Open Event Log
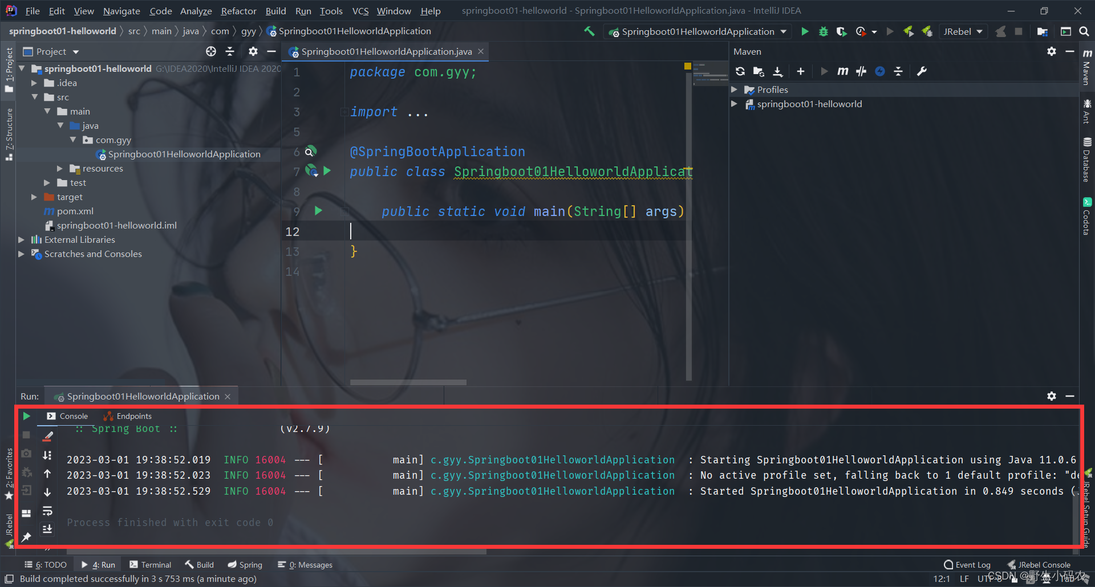The image size is (1095, 587). tap(967, 565)
